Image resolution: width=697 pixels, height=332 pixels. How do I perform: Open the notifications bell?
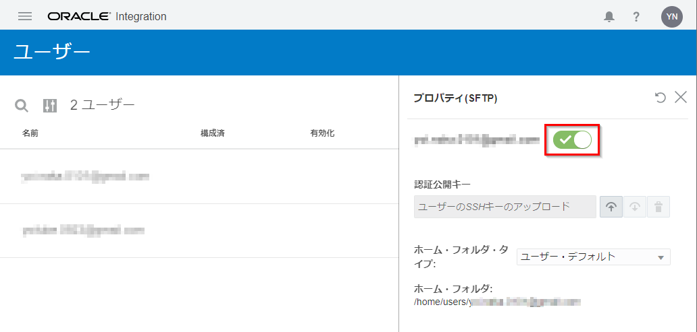click(609, 17)
